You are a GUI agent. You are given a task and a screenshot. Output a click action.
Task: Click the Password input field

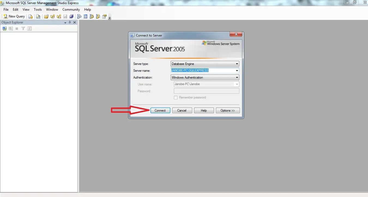pos(207,91)
